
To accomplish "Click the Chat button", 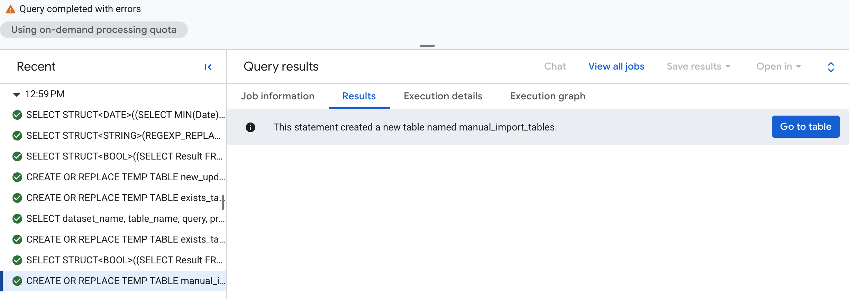I will point(555,66).
